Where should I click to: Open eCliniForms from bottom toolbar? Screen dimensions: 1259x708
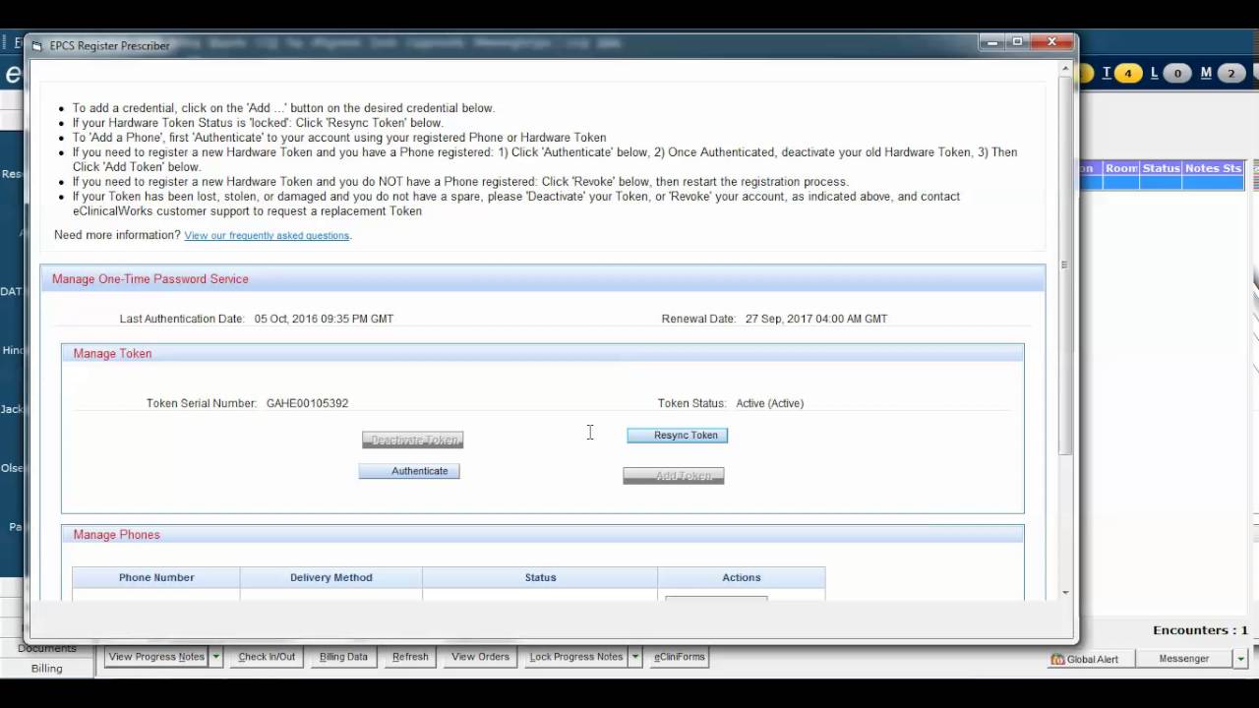click(680, 657)
